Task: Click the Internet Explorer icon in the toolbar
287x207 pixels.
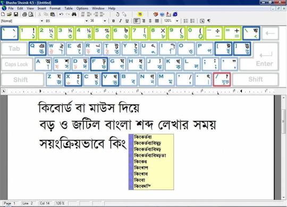Action: tap(175, 14)
